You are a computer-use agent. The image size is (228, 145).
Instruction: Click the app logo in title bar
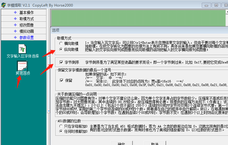pyautogui.click(x=4, y=5)
